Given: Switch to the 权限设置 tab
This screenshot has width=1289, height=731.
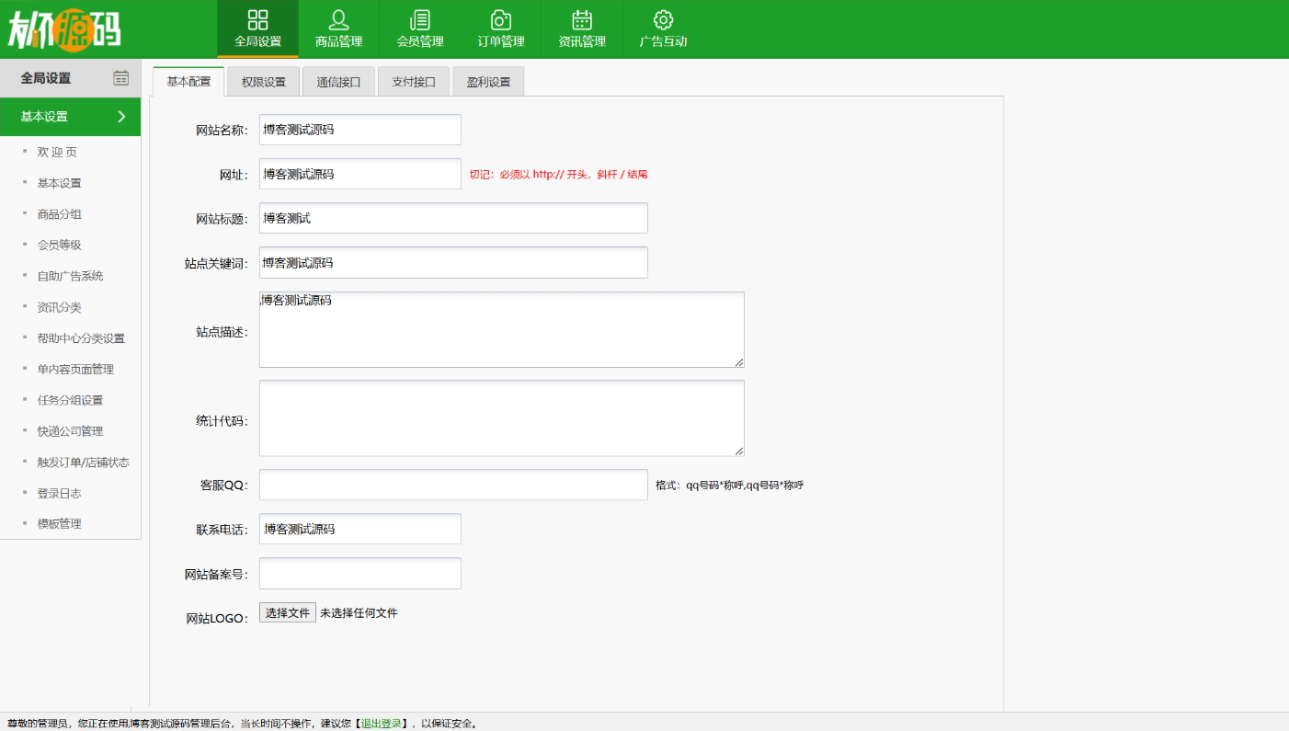Looking at the screenshot, I should point(264,82).
